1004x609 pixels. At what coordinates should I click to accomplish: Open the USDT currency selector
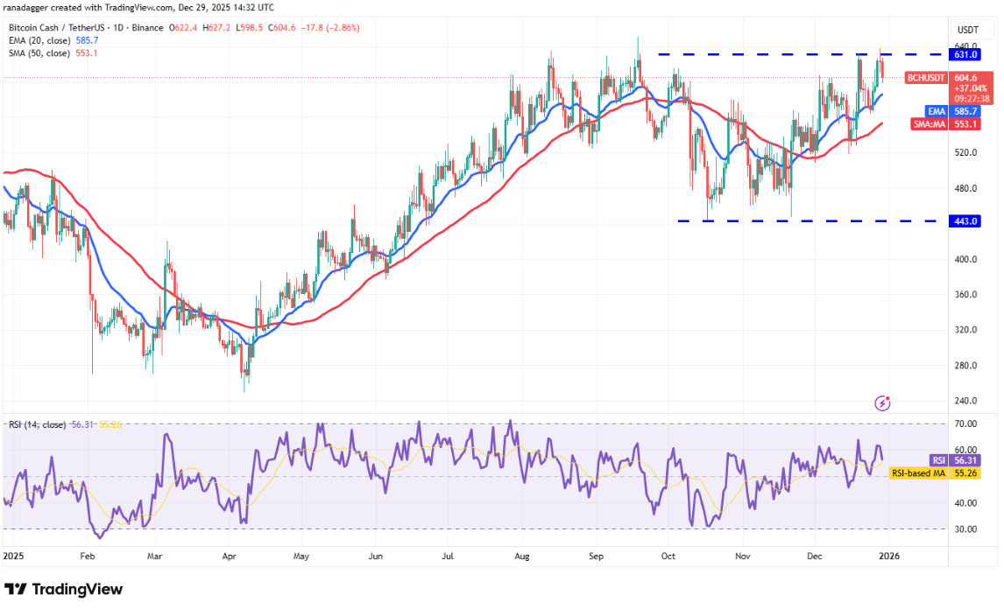tap(967, 29)
